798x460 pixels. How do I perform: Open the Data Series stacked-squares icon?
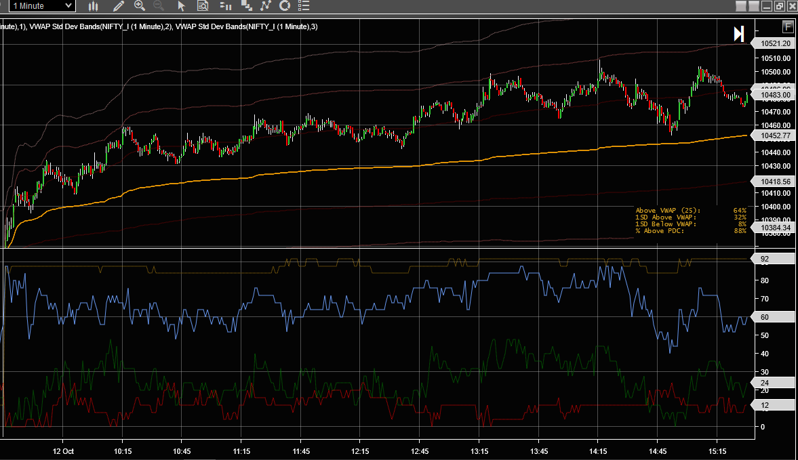(247, 5)
